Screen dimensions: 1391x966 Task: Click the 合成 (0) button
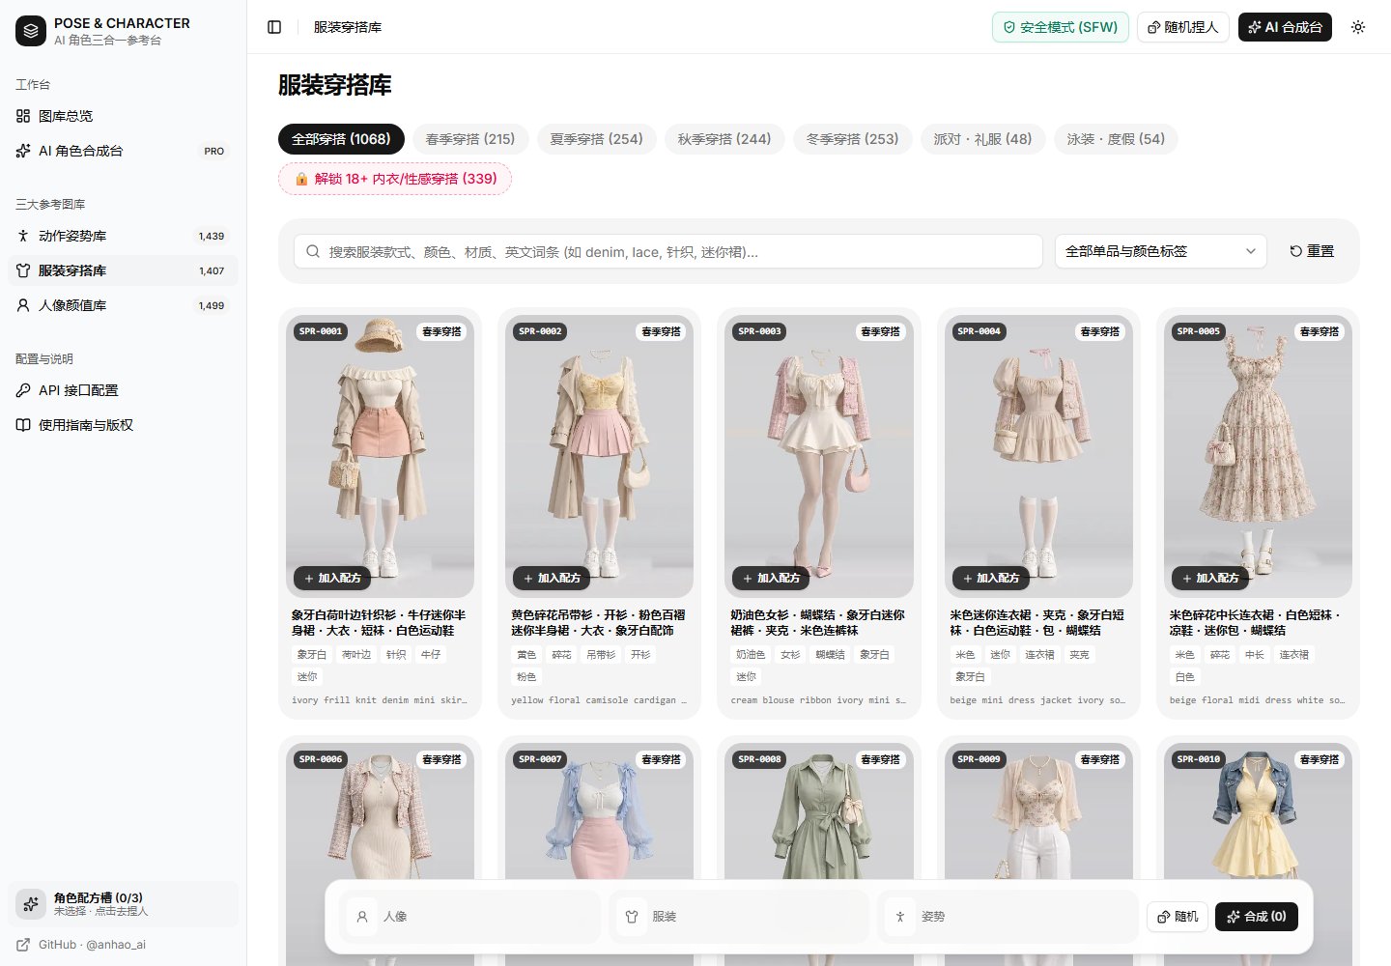coord(1257,917)
